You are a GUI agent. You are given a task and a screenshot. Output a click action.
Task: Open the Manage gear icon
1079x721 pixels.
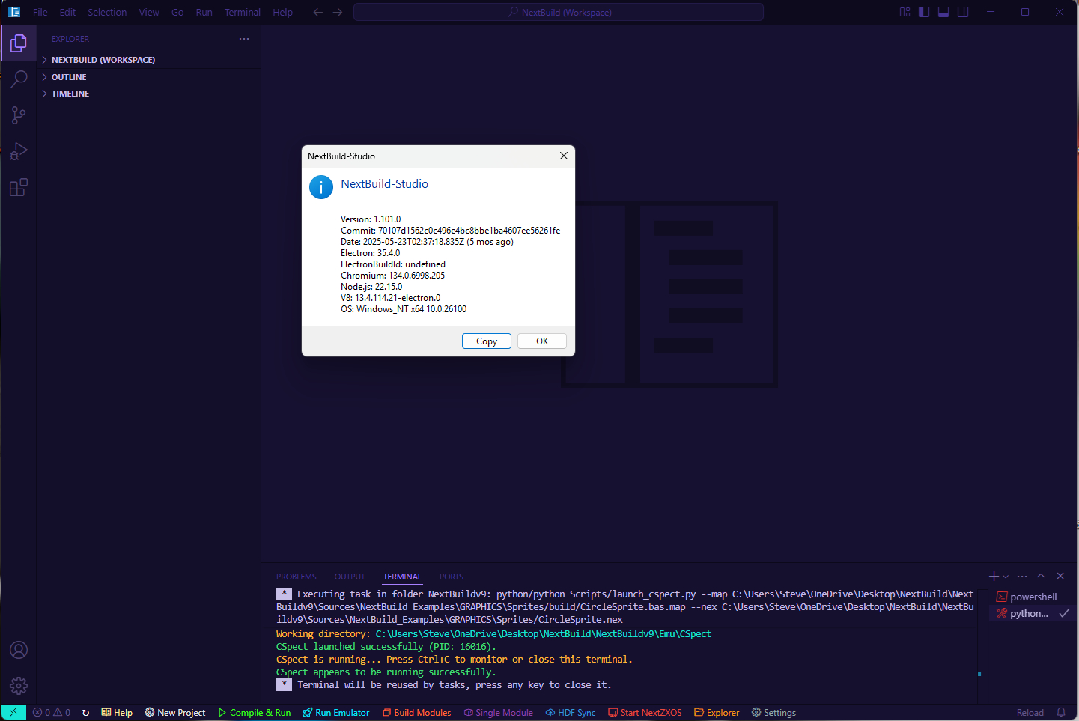(x=19, y=685)
